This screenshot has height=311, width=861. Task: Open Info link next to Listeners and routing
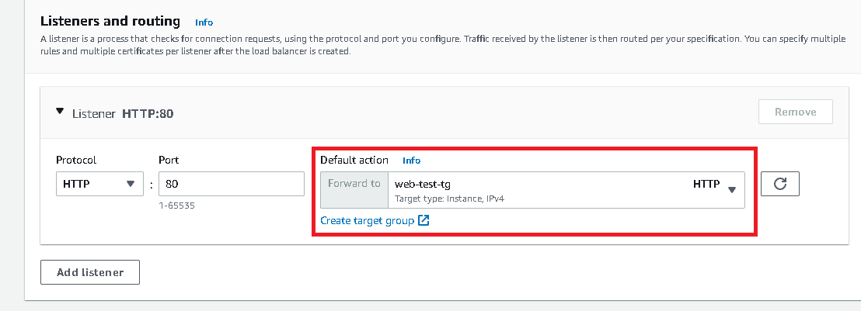tap(204, 22)
